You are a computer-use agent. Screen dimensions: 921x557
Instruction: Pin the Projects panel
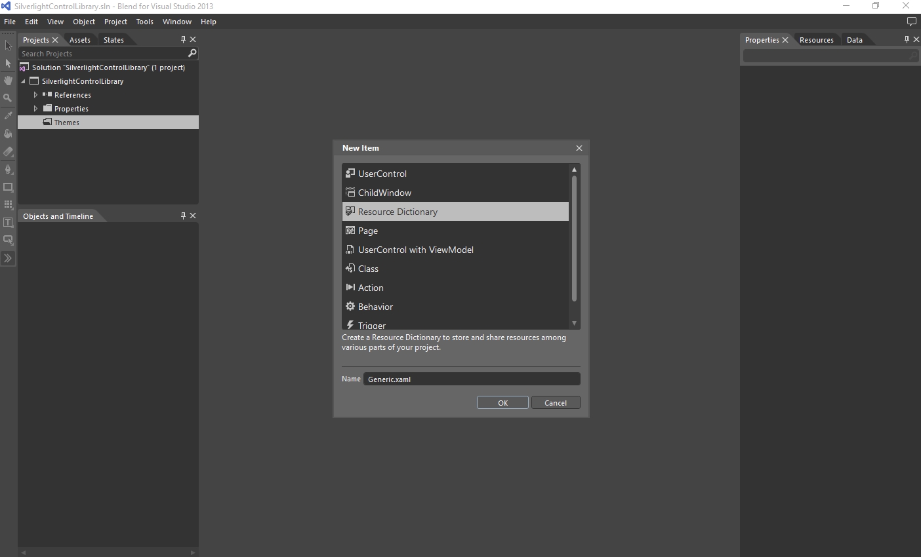tap(183, 40)
